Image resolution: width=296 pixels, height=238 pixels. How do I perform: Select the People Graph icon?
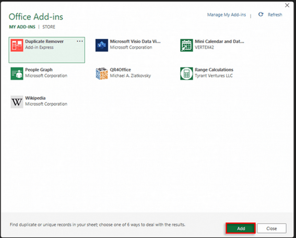pyautogui.click(x=17, y=74)
